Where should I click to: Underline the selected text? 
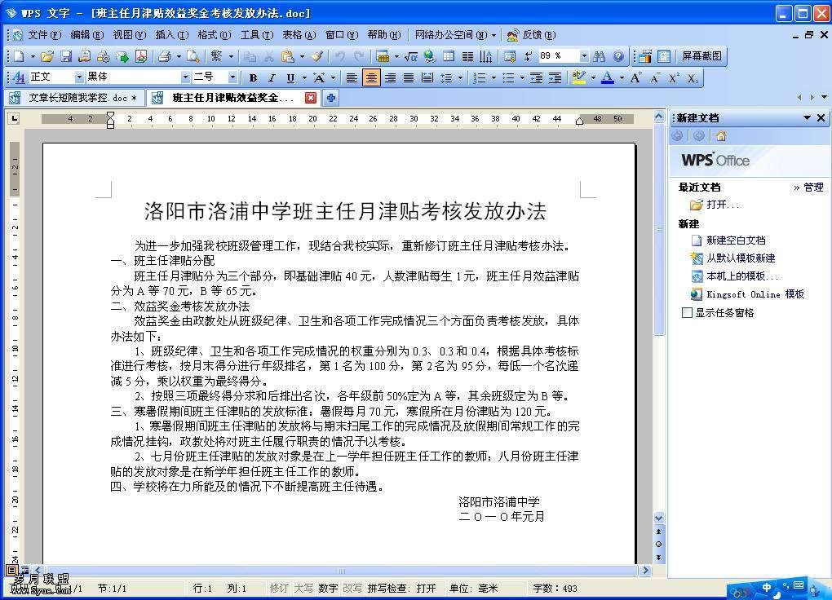coord(290,78)
